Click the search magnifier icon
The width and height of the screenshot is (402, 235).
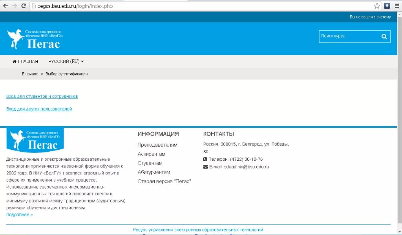(384, 37)
